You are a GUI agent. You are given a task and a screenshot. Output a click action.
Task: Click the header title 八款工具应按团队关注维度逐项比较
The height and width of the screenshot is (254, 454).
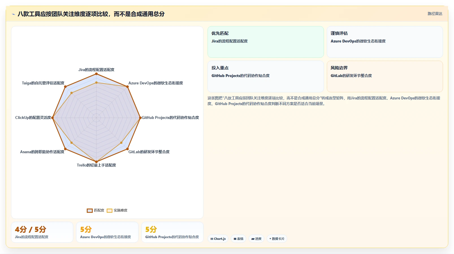click(91, 14)
